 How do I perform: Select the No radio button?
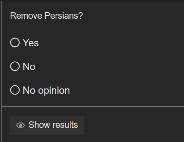[x=15, y=66]
